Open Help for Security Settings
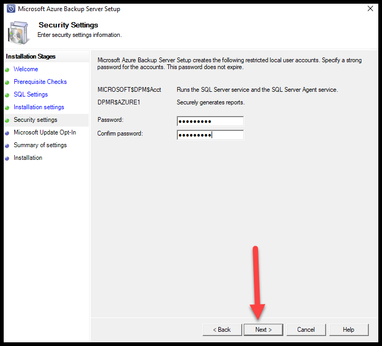Viewport: 382px width, 346px height. (x=349, y=330)
